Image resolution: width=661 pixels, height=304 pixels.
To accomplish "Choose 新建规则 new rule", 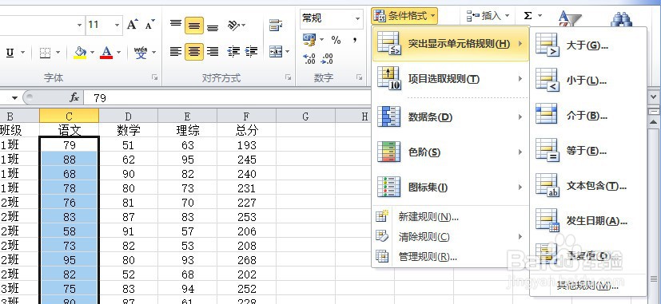I will point(451,217).
